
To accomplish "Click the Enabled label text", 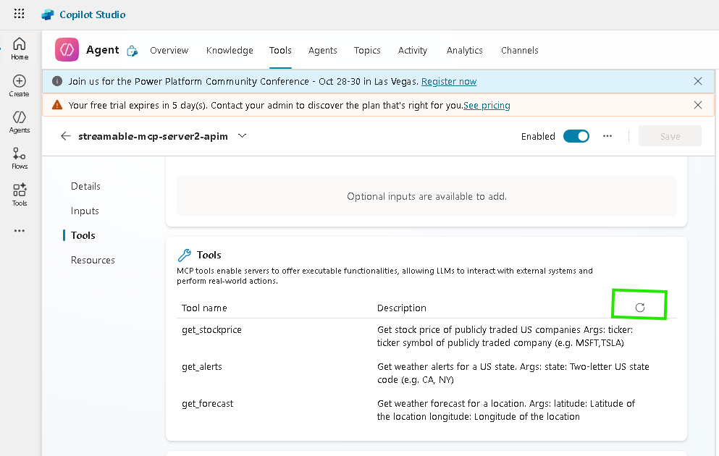I will coord(538,136).
